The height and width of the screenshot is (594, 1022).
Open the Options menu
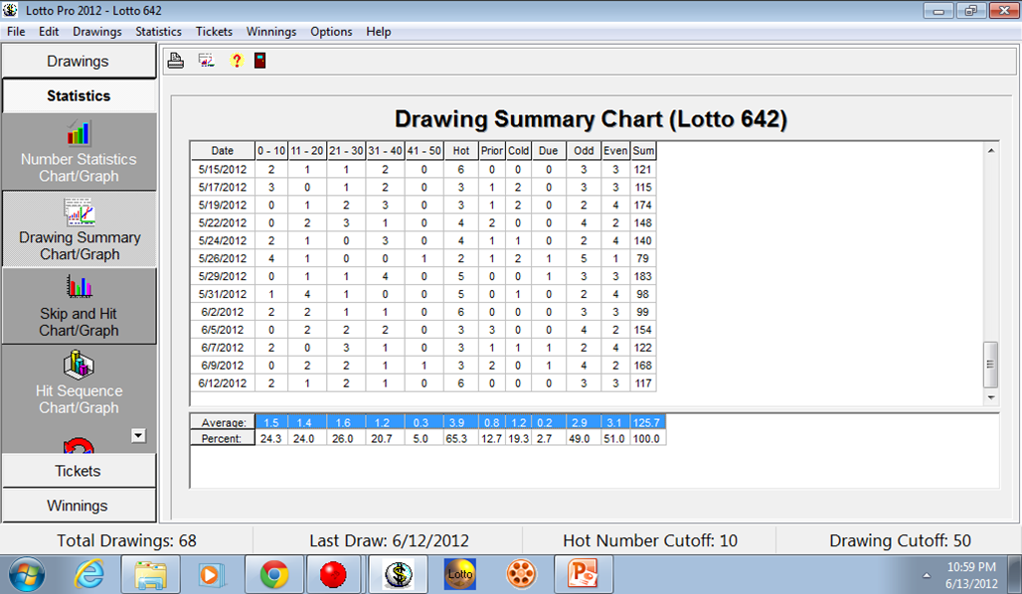pyautogui.click(x=331, y=31)
